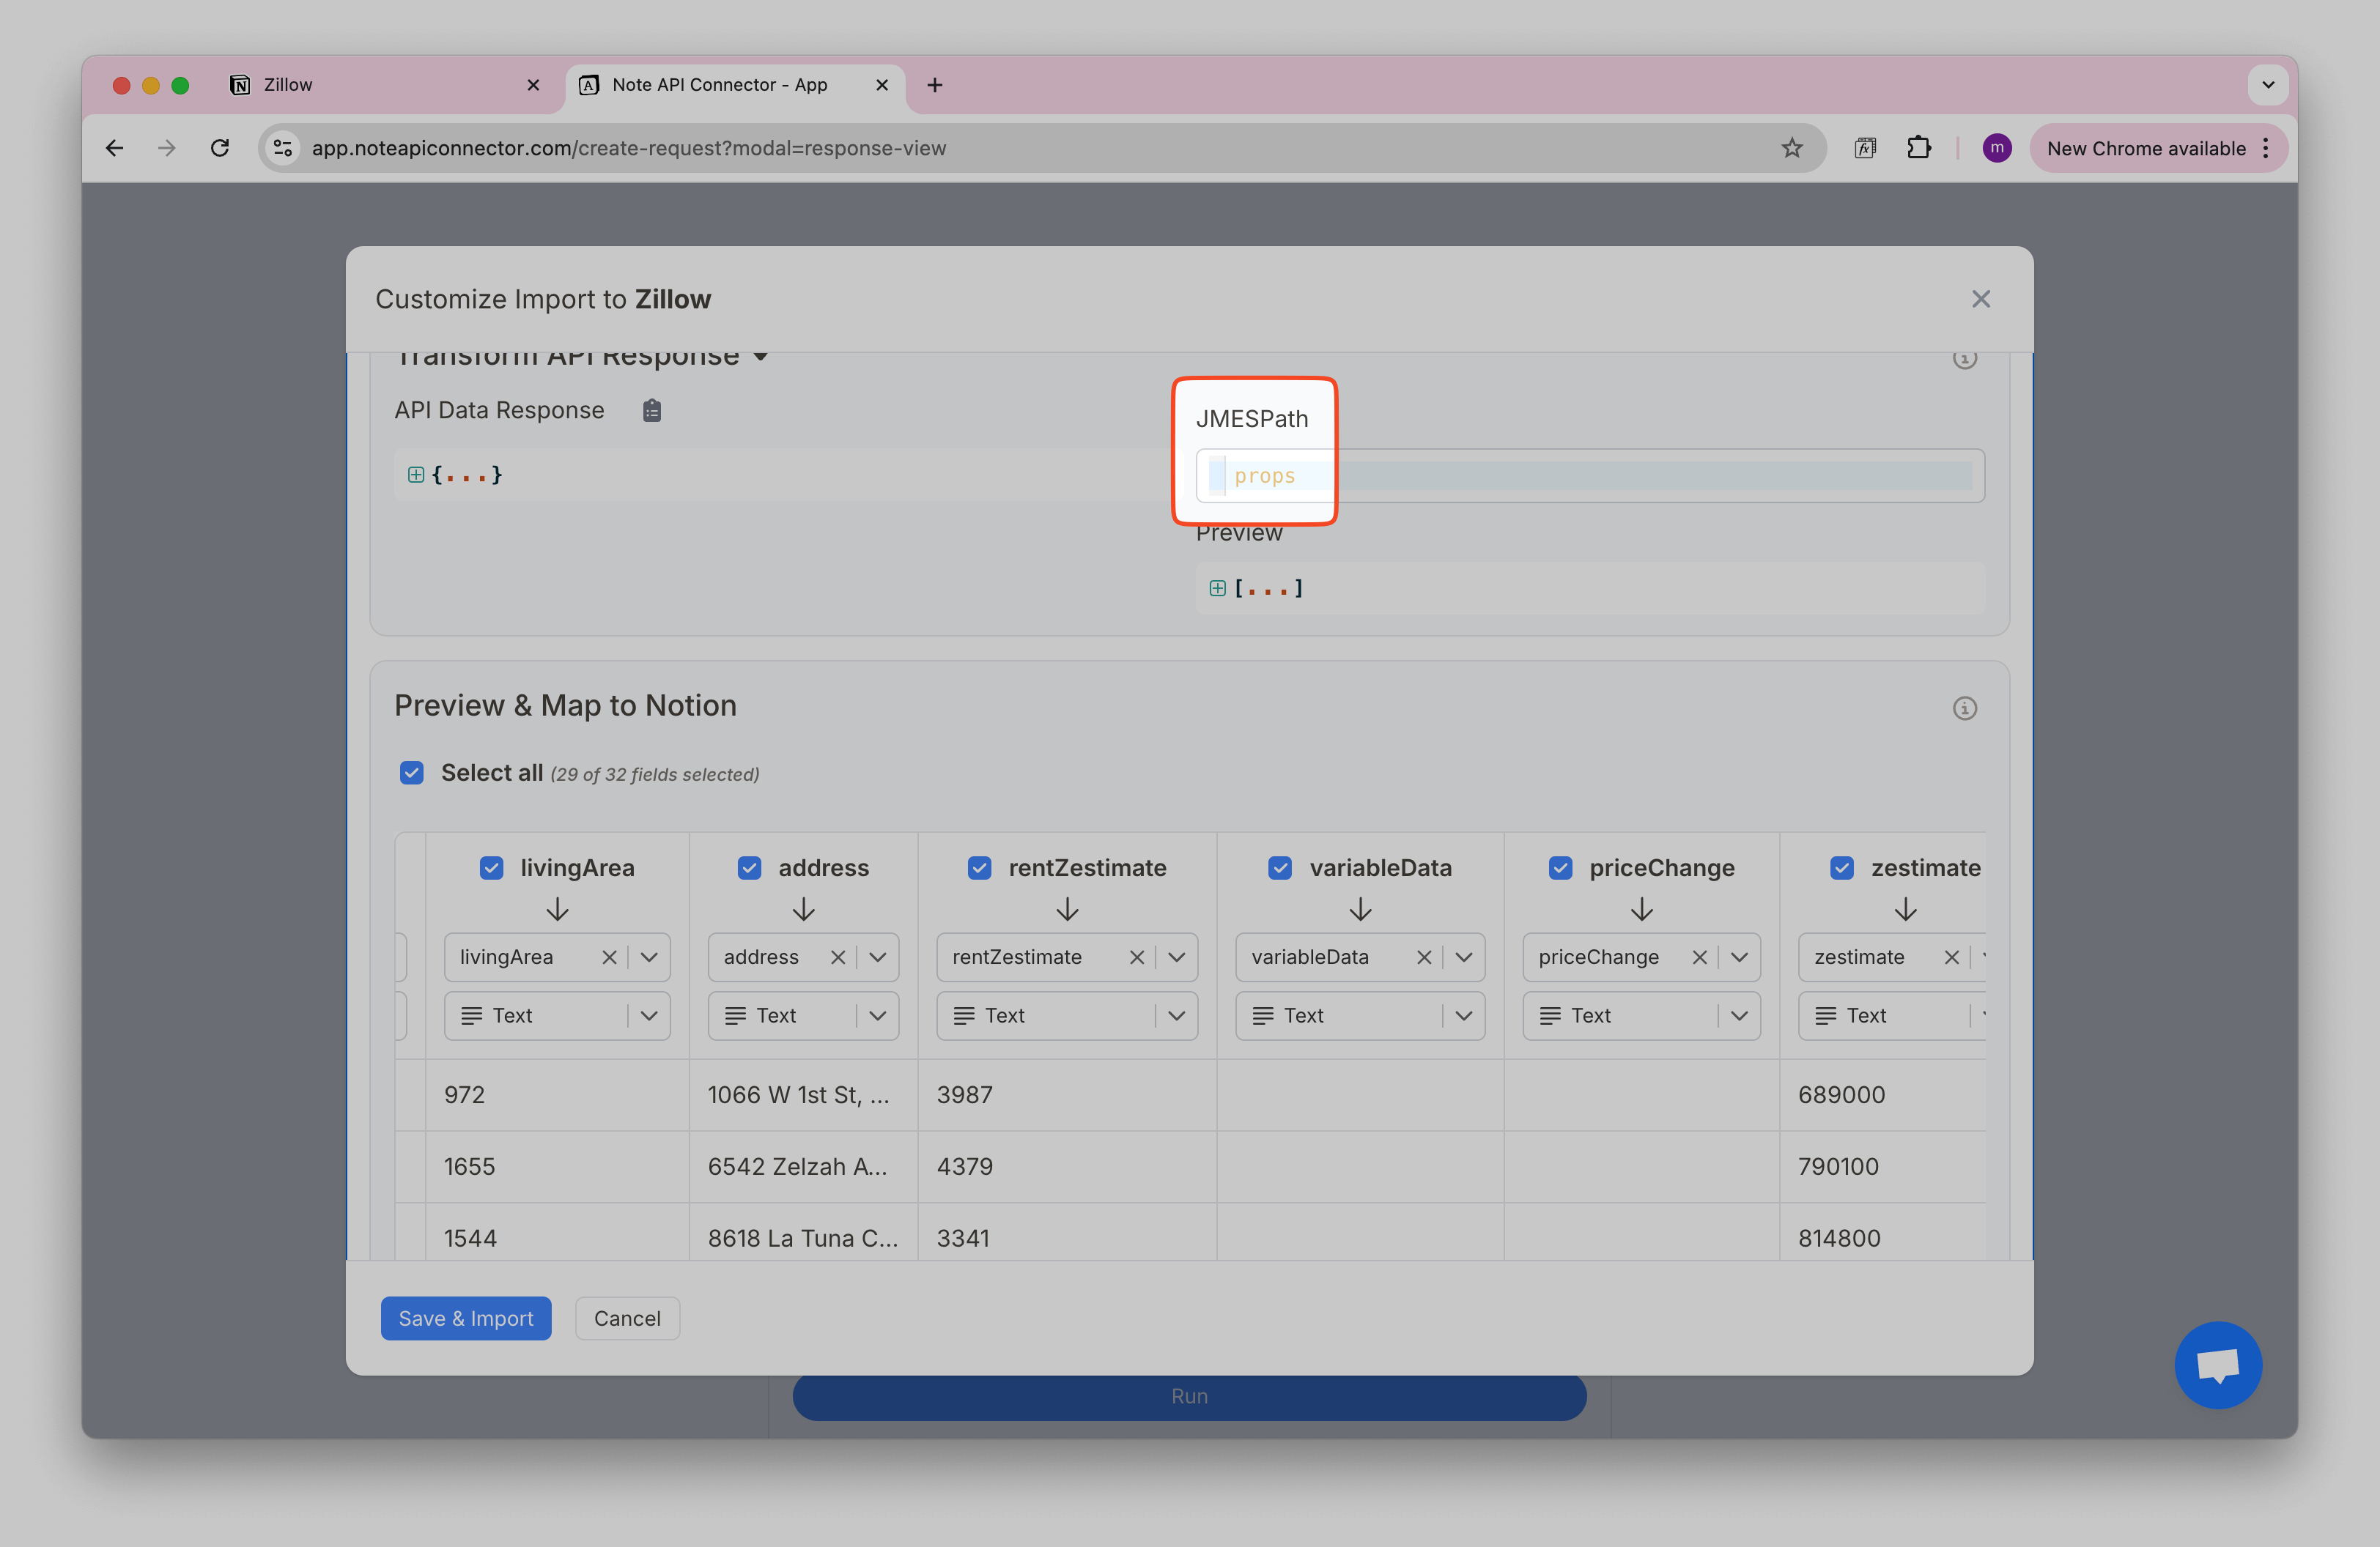2380x1547 pixels.
Task: Click Save & Import button
Action: click(x=466, y=1318)
